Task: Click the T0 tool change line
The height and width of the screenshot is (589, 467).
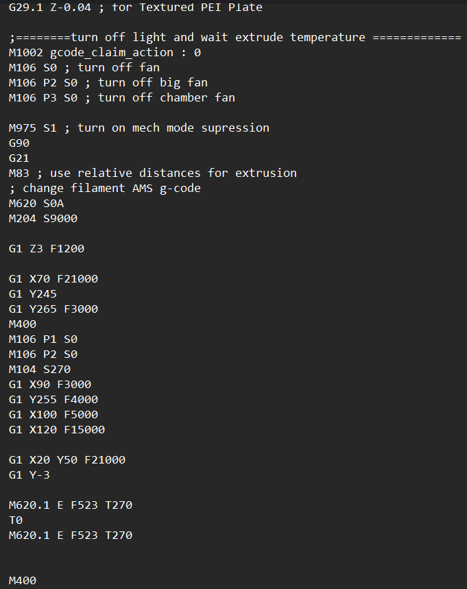Action: click(16, 520)
